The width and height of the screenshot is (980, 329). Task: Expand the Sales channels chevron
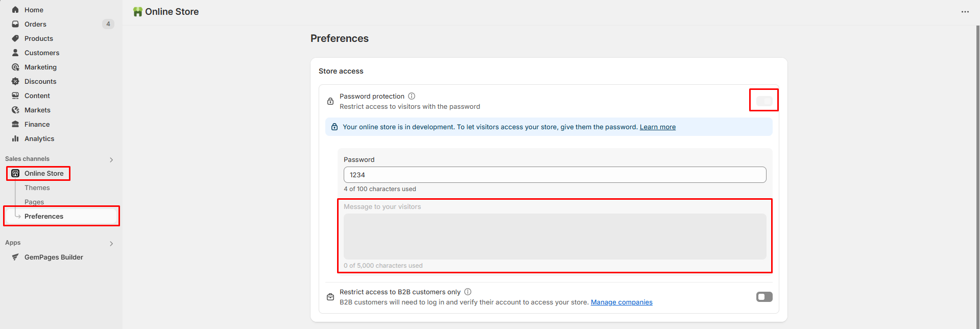[111, 160]
